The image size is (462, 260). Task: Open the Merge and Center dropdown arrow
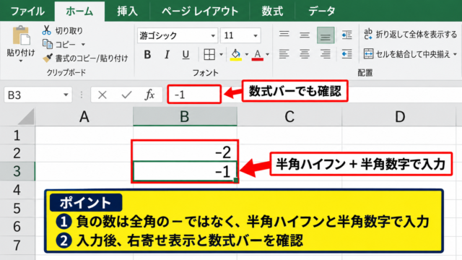click(455, 54)
